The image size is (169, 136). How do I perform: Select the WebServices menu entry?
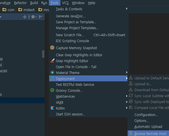tap(88, 97)
